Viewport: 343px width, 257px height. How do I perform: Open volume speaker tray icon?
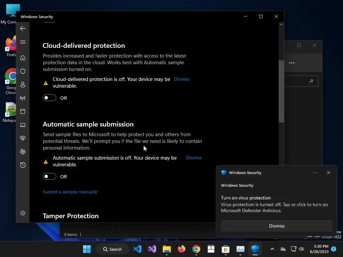(301, 249)
